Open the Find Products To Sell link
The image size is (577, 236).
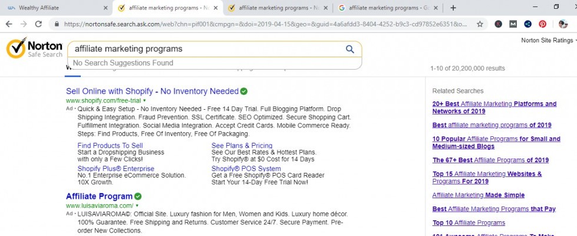pyautogui.click(x=110, y=145)
